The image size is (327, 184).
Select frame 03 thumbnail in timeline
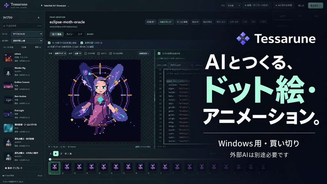[79, 168]
